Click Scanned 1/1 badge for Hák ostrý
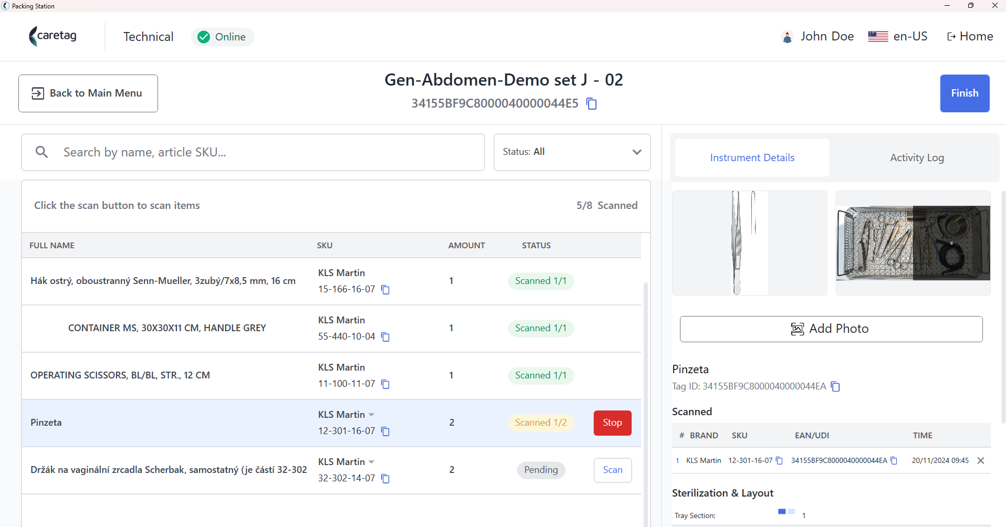Image resolution: width=1006 pixels, height=527 pixels. [541, 281]
